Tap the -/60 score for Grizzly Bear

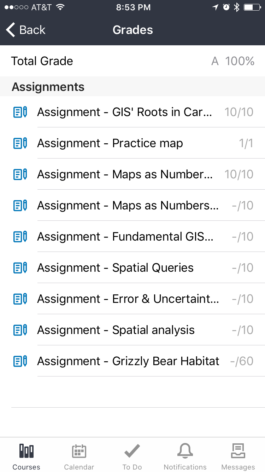(x=242, y=361)
